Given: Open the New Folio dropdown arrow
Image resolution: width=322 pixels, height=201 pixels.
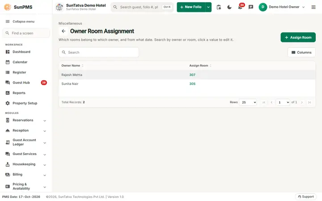Looking at the screenshot, I should click(208, 7).
